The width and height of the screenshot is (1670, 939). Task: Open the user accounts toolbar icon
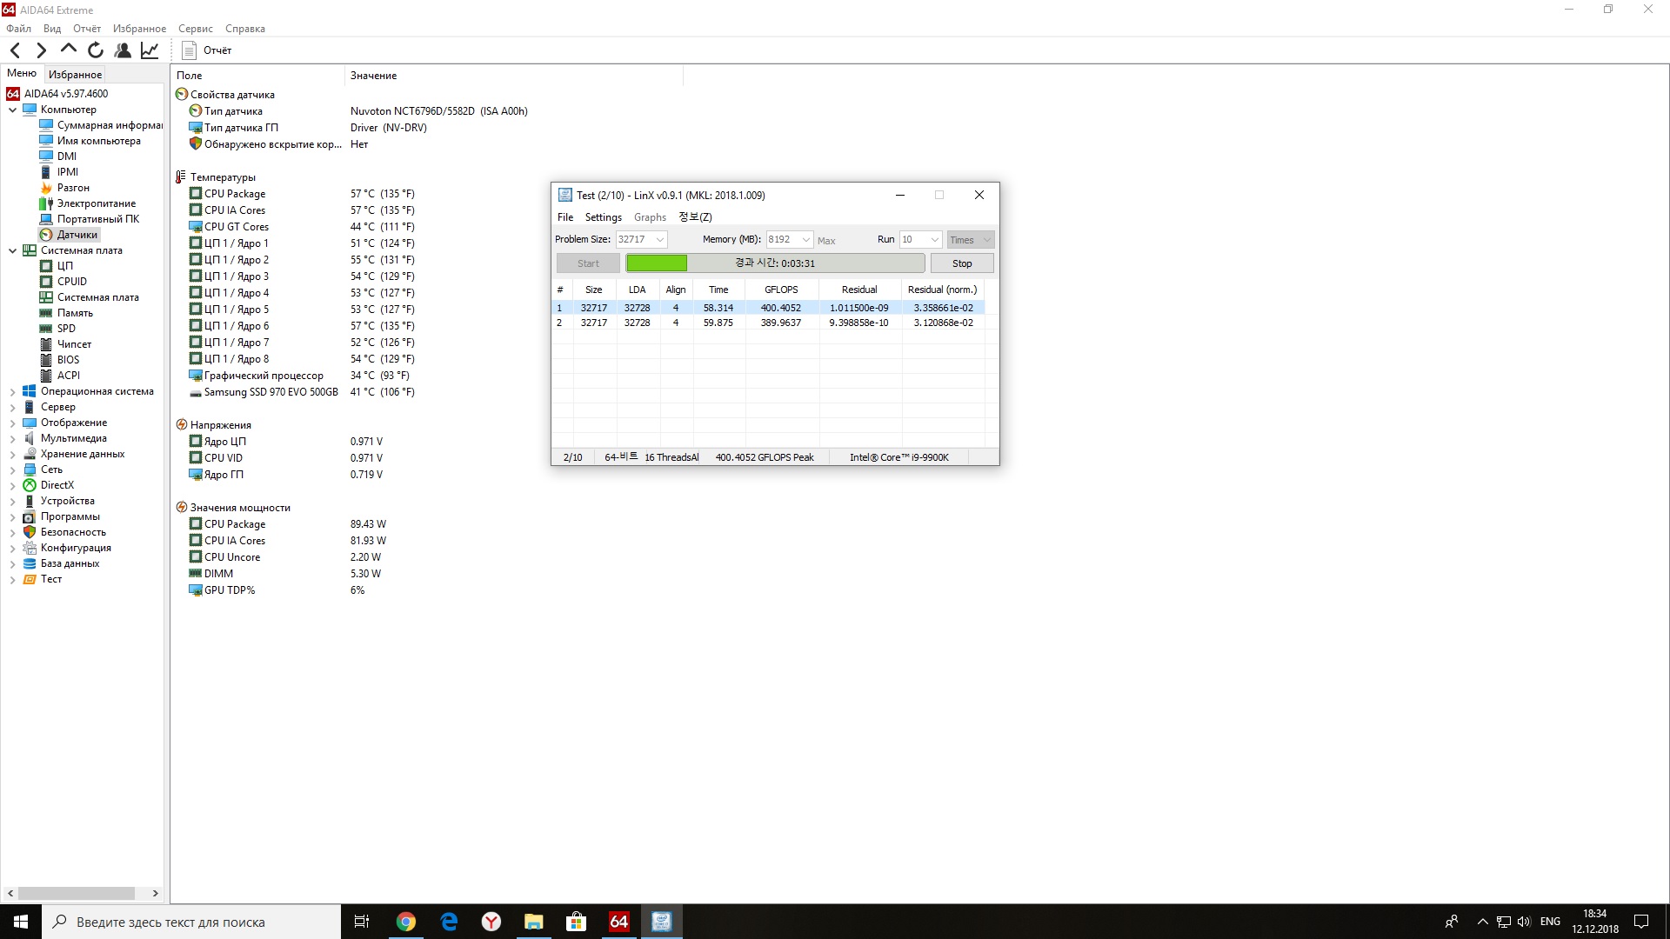pyautogui.click(x=123, y=50)
